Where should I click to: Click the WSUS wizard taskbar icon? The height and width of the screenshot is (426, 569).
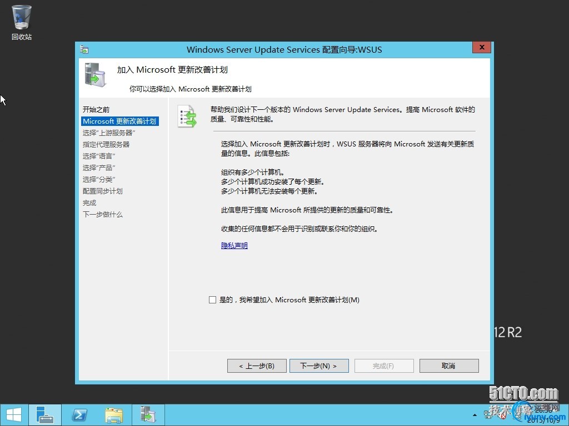(x=148, y=415)
